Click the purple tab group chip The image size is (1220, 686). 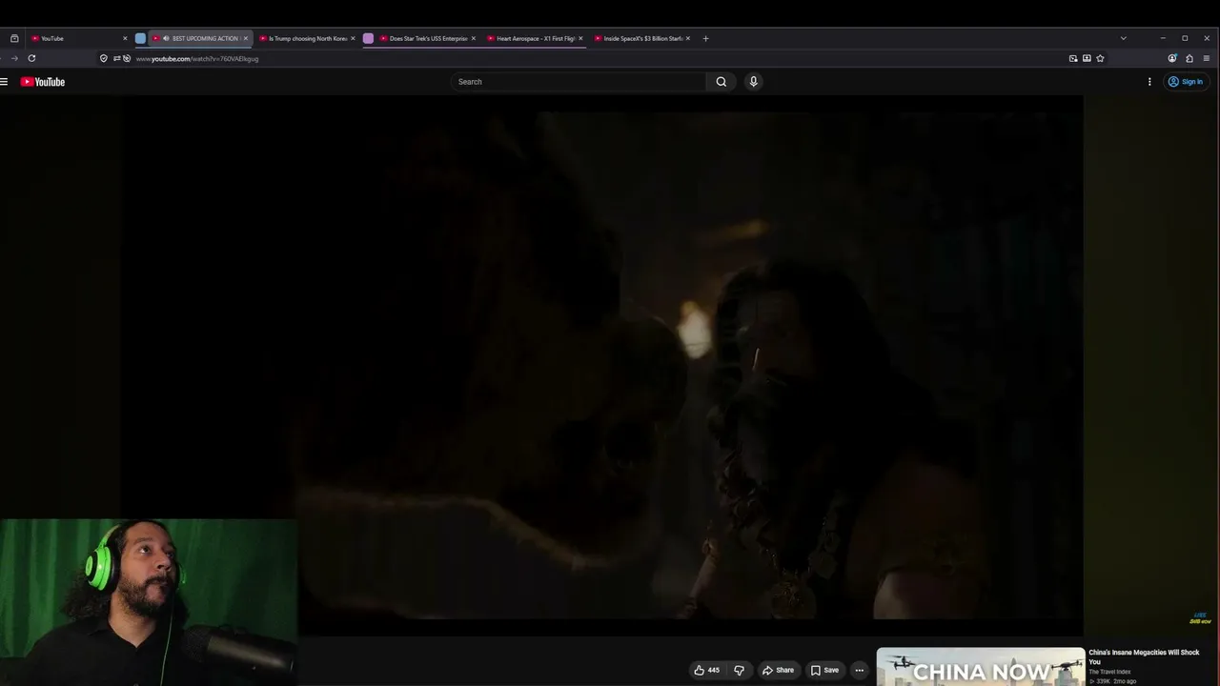click(x=368, y=38)
